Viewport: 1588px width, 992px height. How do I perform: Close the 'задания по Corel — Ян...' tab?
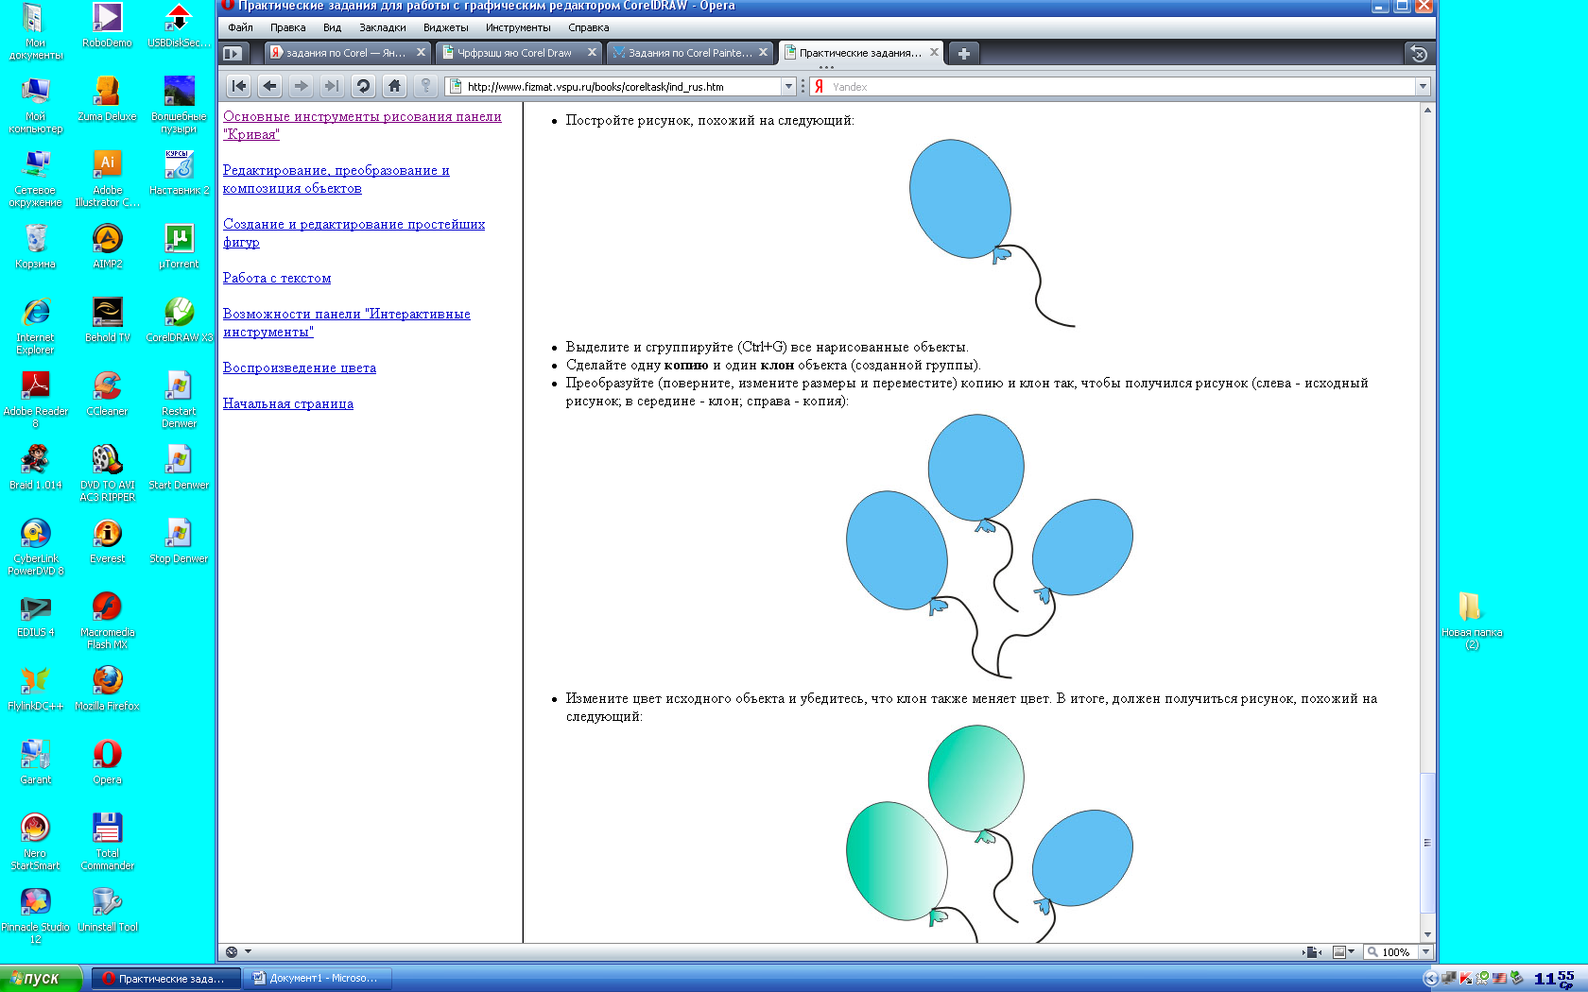point(421,53)
